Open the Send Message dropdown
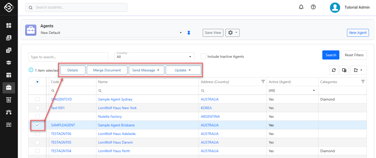The image size is (376, 158). point(146,70)
